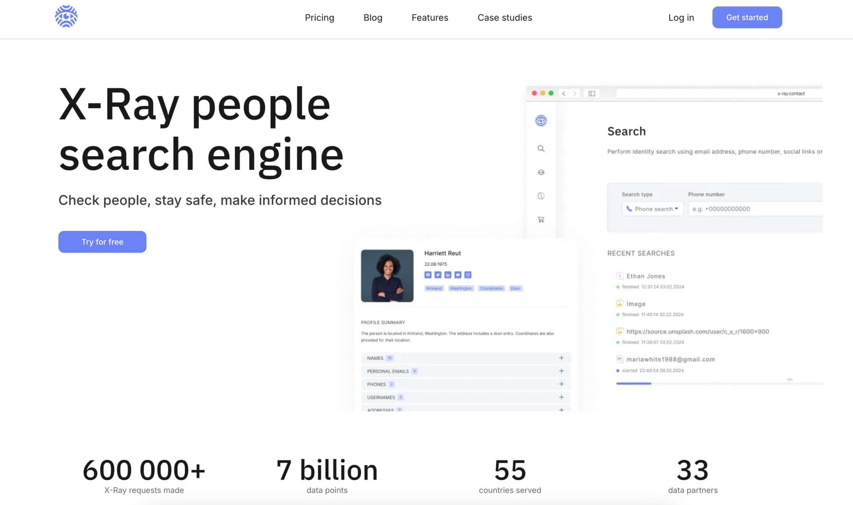Expand the PERSONAL EMAILS section

pos(561,371)
